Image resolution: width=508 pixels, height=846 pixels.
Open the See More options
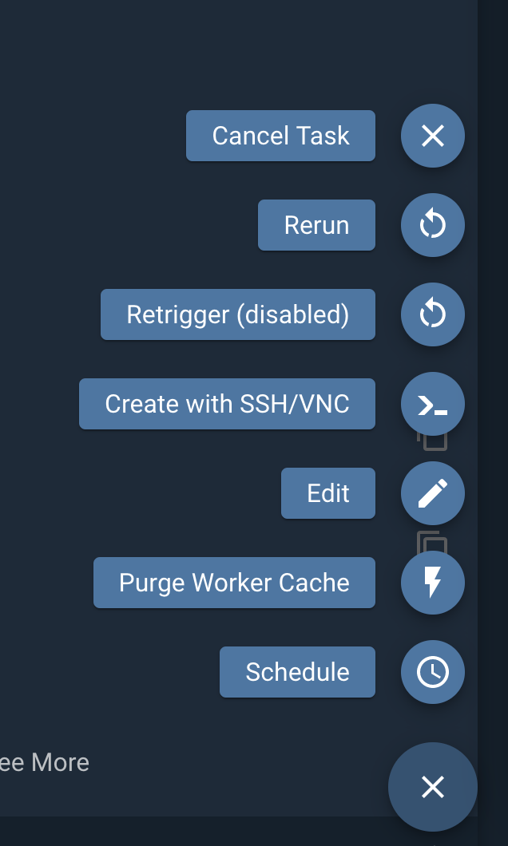[44, 762]
